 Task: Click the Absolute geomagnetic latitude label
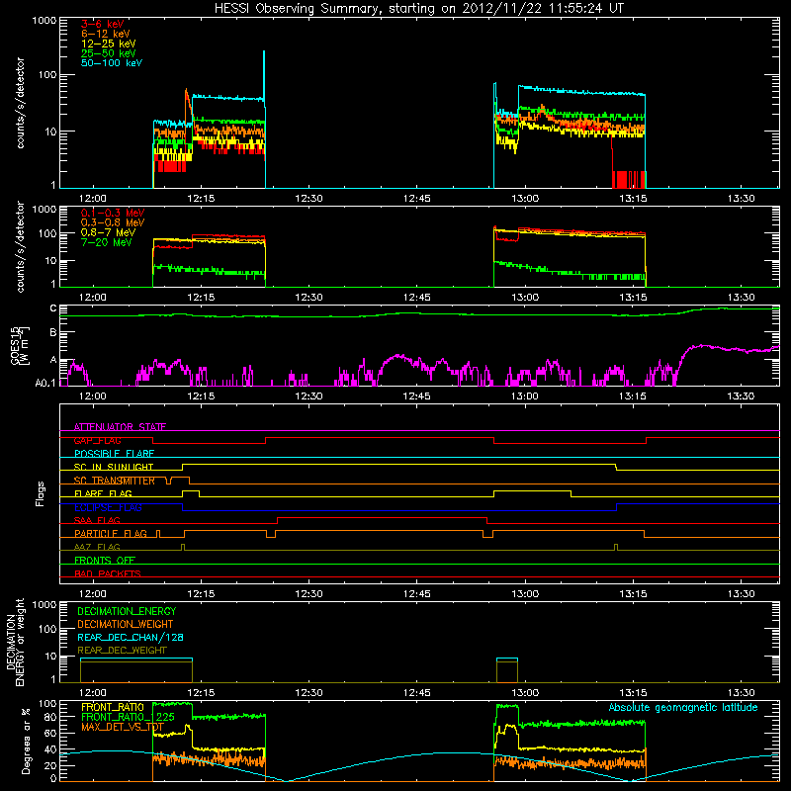[x=683, y=708]
